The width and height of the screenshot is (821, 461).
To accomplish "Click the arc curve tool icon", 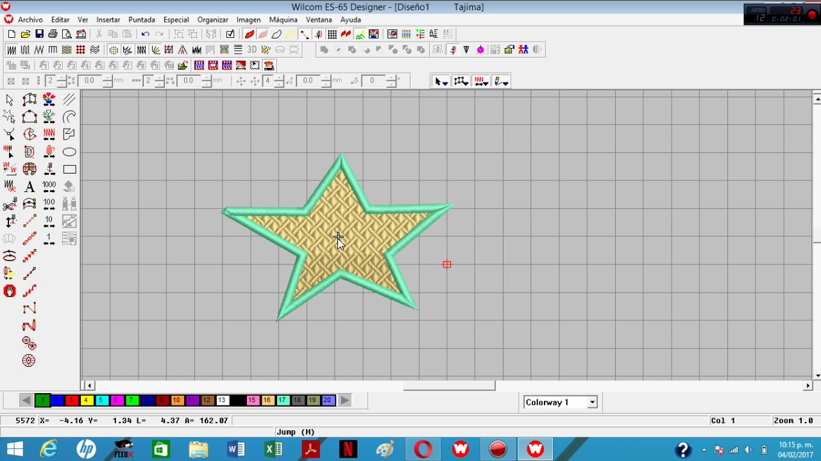I will pos(69,117).
